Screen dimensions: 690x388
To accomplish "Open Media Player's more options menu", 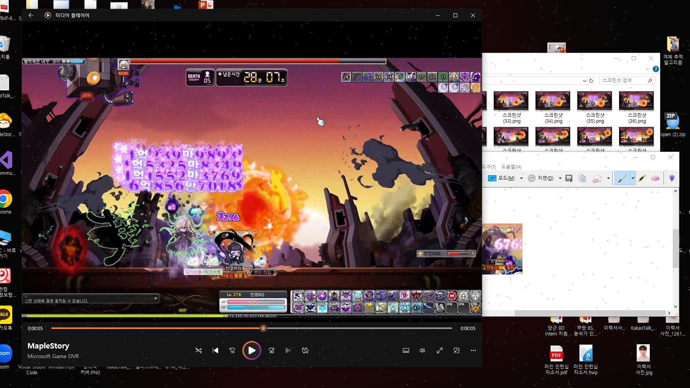I will [x=473, y=350].
